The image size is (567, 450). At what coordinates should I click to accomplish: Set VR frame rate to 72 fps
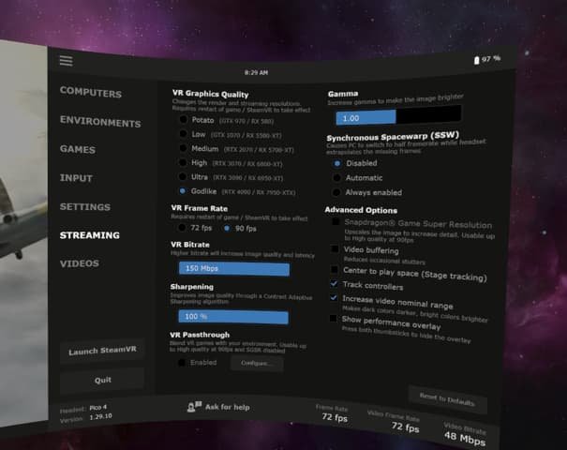click(182, 228)
